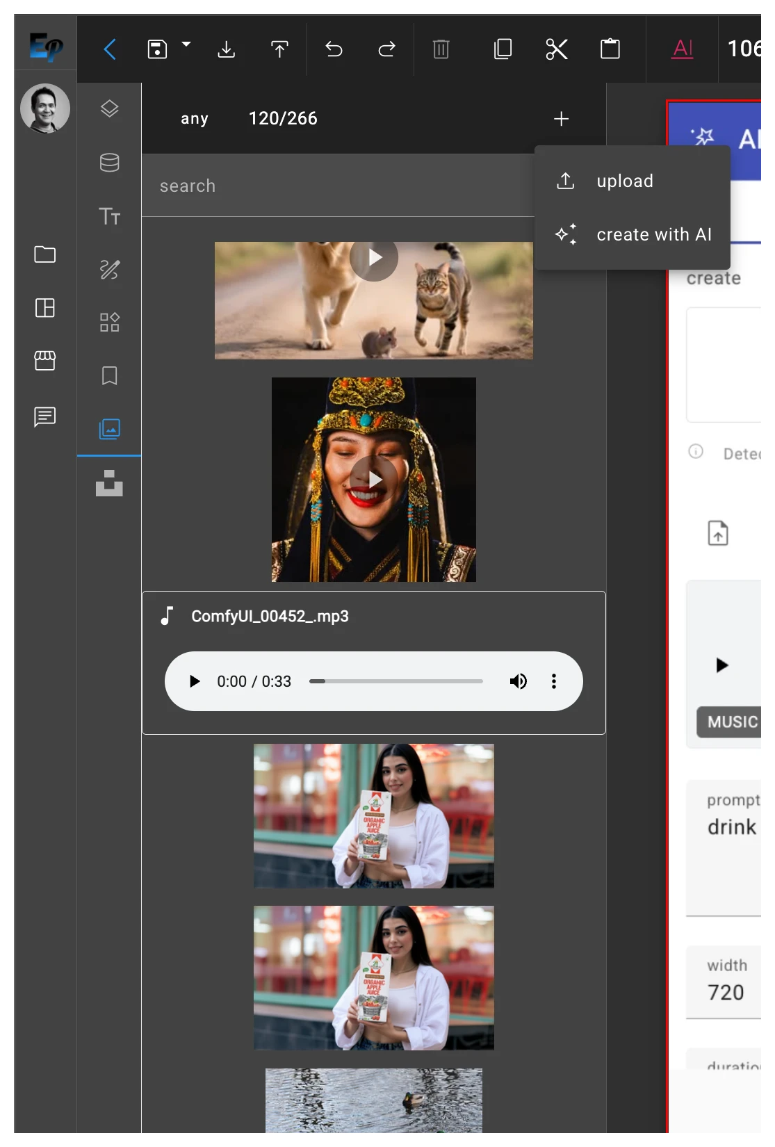
Task: Click the save disk icon
Action: pos(157,49)
